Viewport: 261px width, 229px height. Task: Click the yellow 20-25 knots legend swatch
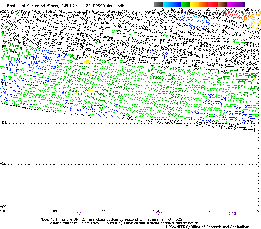point(195,4)
